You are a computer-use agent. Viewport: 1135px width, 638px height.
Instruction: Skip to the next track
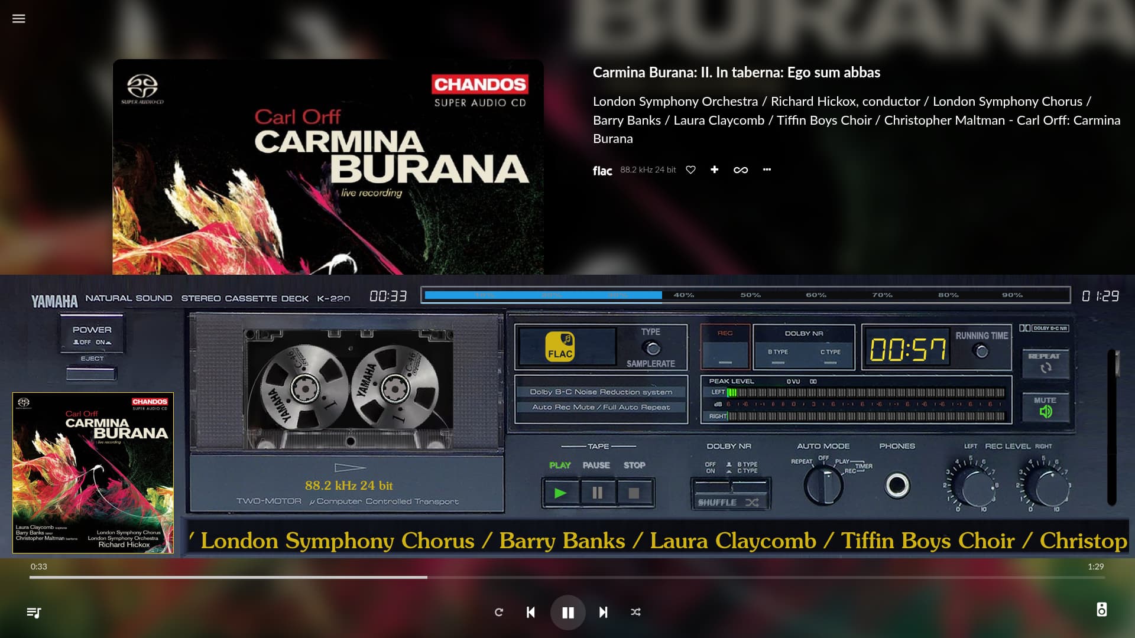[x=603, y=613]
